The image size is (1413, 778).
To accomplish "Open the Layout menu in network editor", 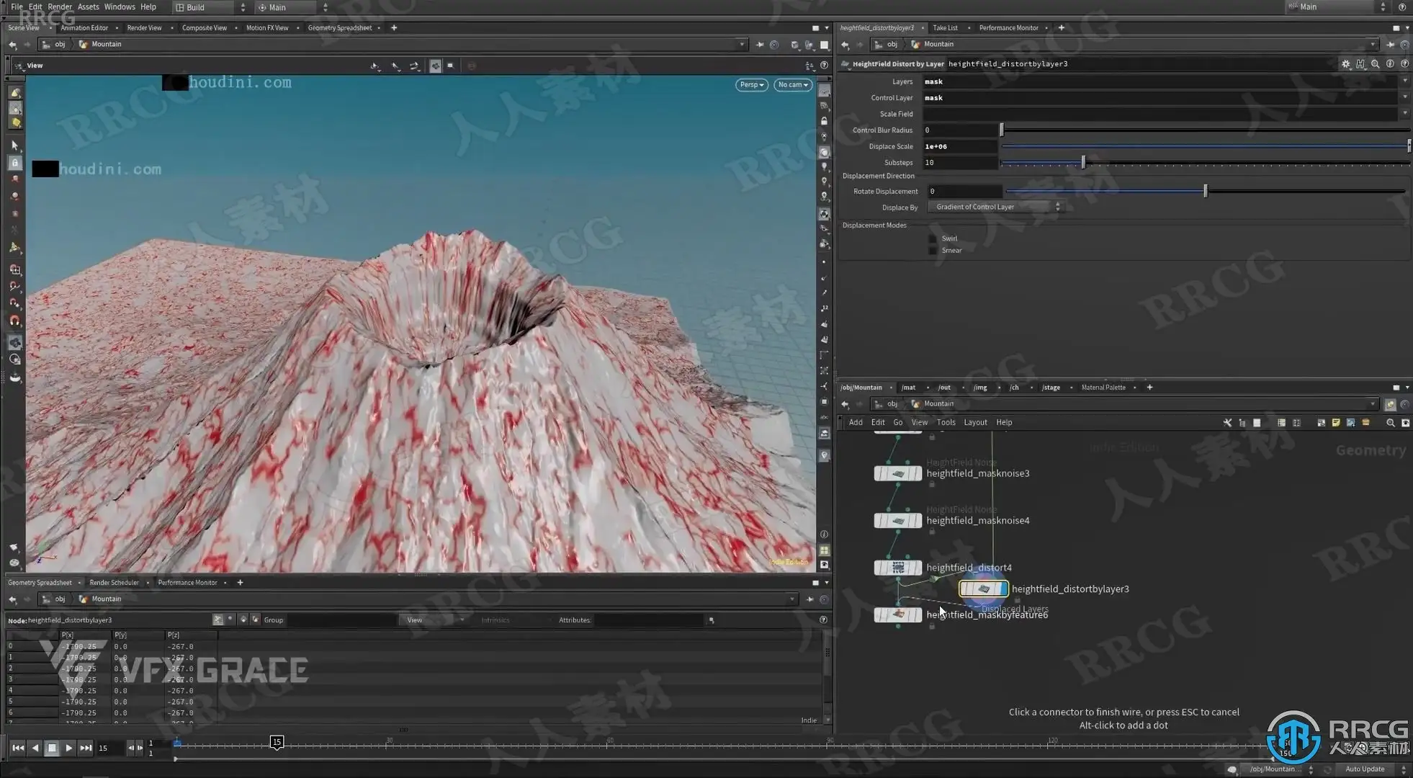I will click(975, 423).
